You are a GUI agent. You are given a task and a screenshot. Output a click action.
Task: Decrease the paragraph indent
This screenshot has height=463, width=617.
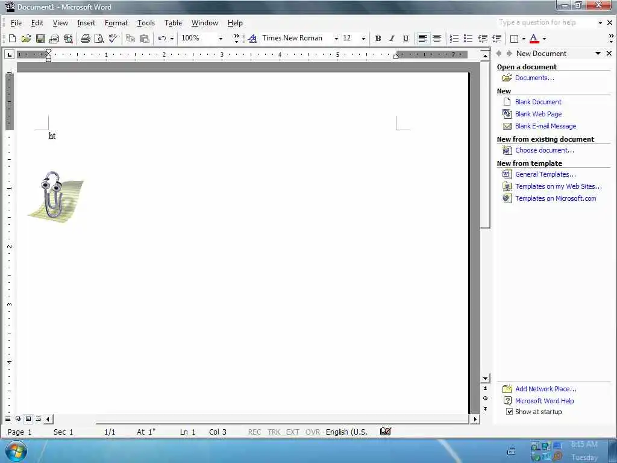483,38
